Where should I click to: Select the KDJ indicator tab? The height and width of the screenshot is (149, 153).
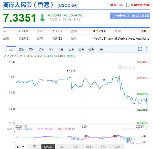[62, 146]
